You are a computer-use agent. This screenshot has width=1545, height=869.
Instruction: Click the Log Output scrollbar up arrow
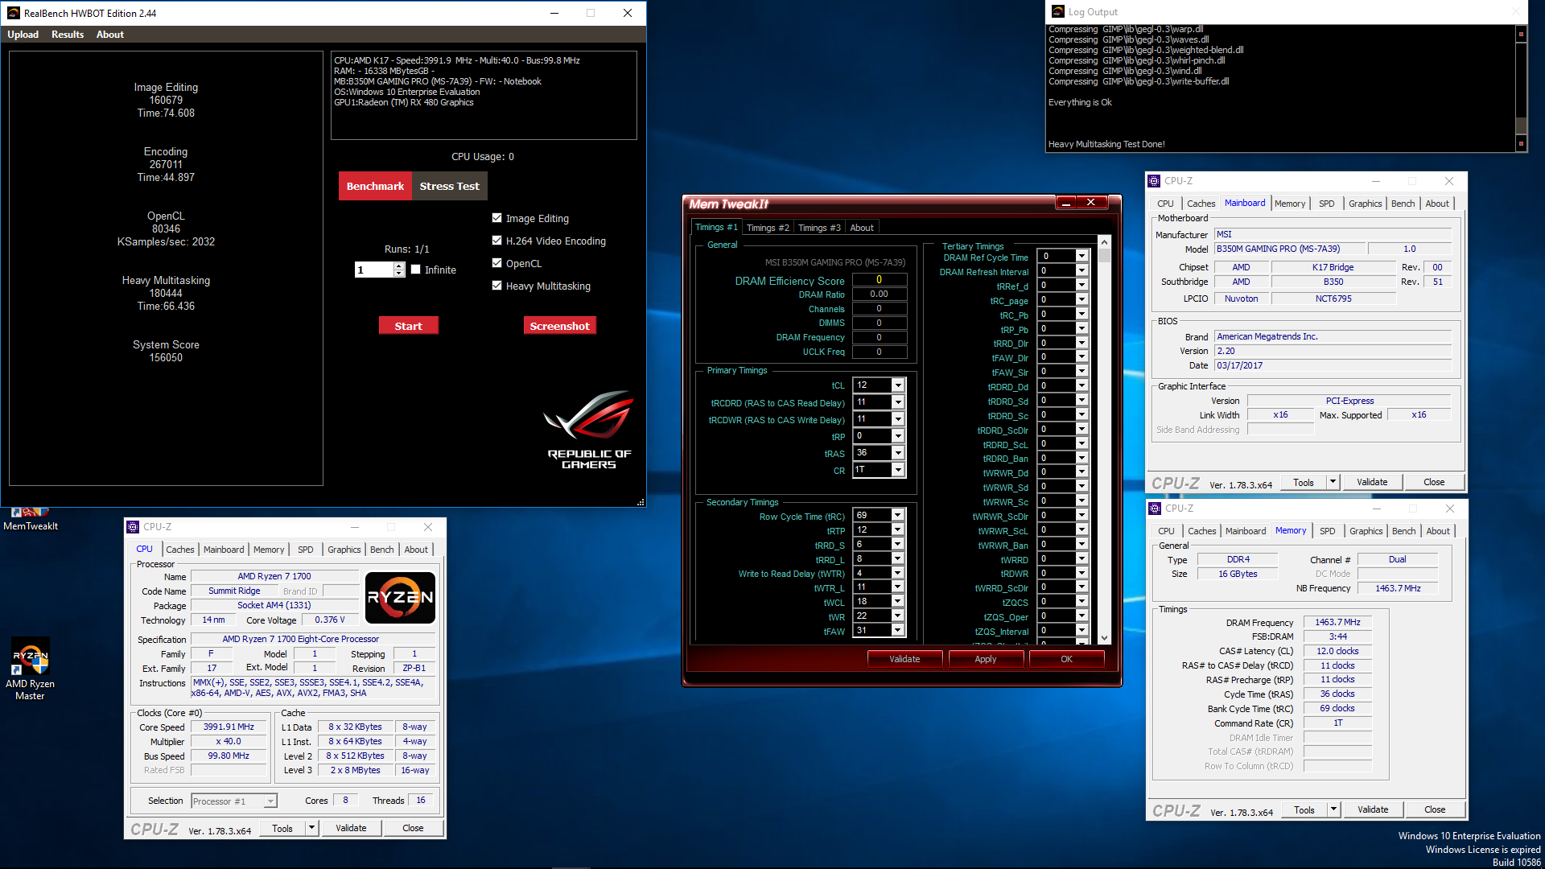tap(1521, 34)
